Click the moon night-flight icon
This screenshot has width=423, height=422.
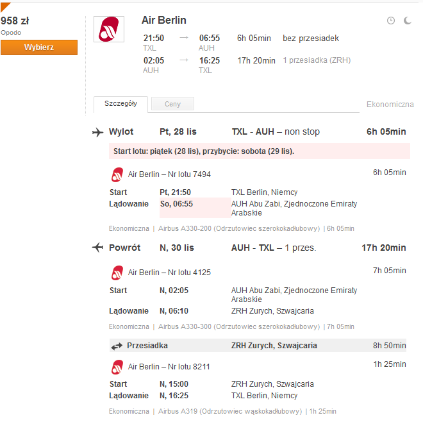coord(408,21)
